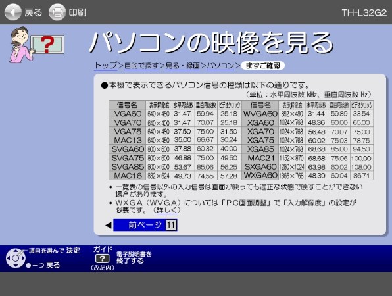Open the 目的で探す breadcrumb link
This screenshot has width=392, height=296.
click(x=141, y=66)
